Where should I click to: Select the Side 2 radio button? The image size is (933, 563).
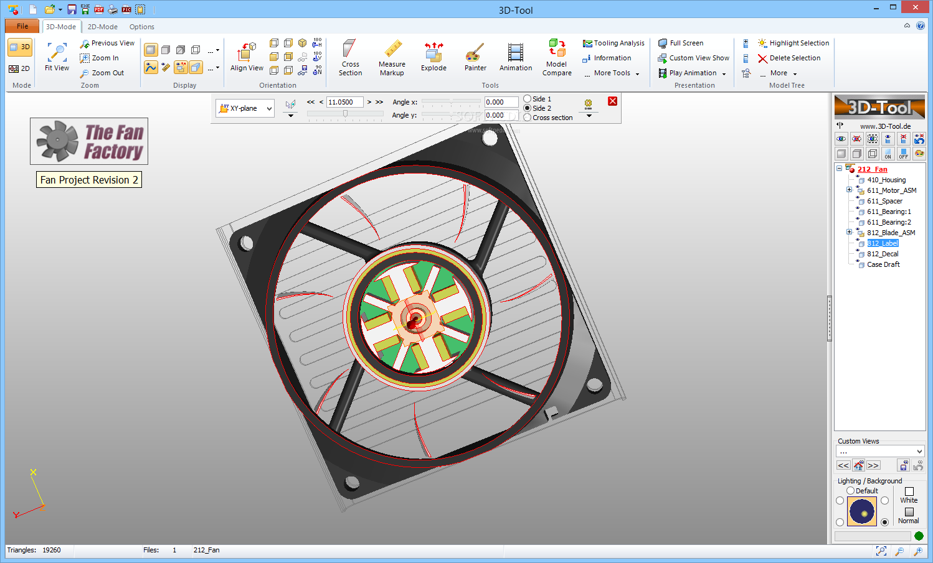click(528, 108)
